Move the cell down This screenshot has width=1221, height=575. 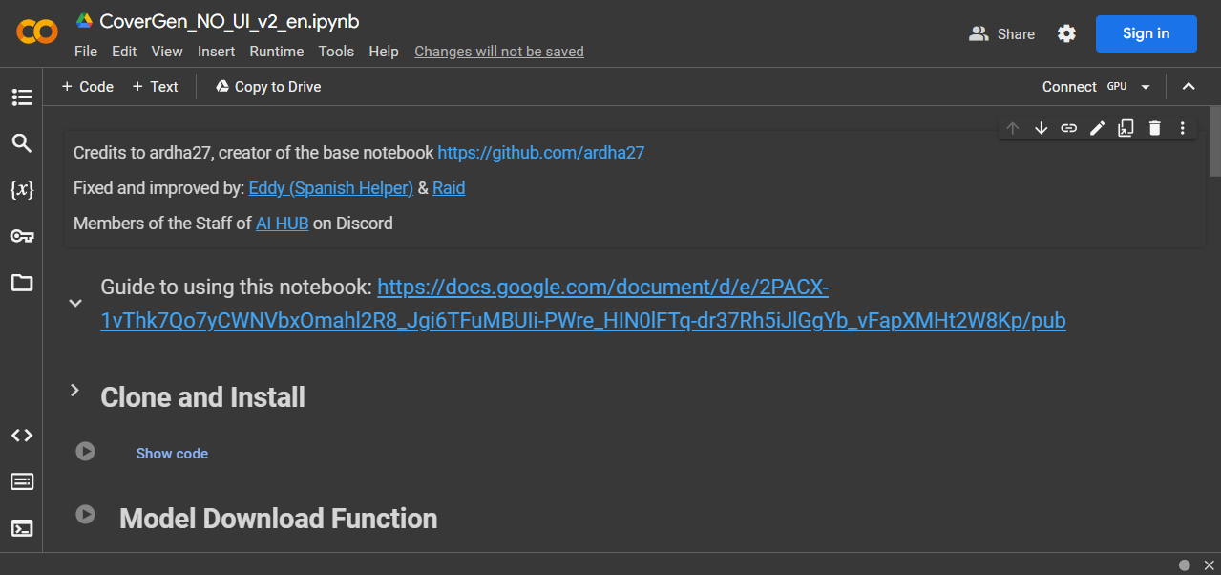[1041, 128]
